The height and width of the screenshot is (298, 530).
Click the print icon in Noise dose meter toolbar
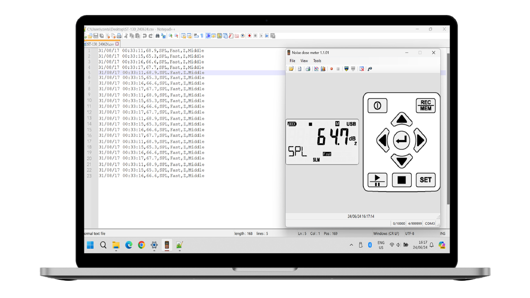(308, 69)
